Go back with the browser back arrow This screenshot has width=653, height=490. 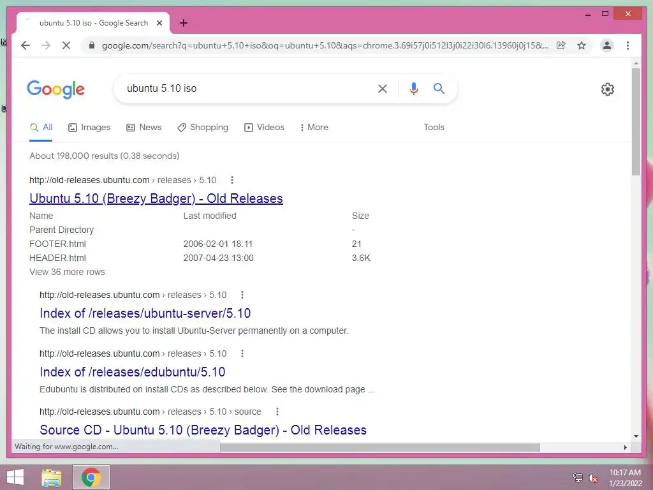pyautogui.click(x=26, y=45)
